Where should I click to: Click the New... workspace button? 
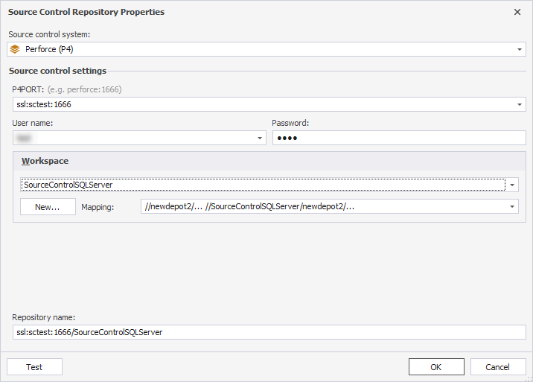[x=48, y=207]
